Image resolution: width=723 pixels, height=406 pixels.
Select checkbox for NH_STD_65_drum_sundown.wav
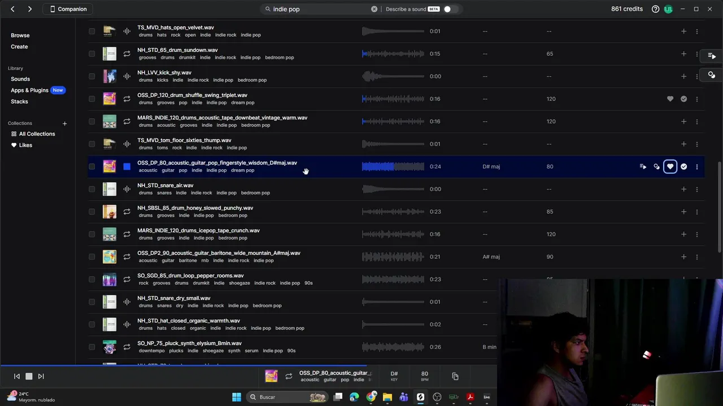coord(92,54)
